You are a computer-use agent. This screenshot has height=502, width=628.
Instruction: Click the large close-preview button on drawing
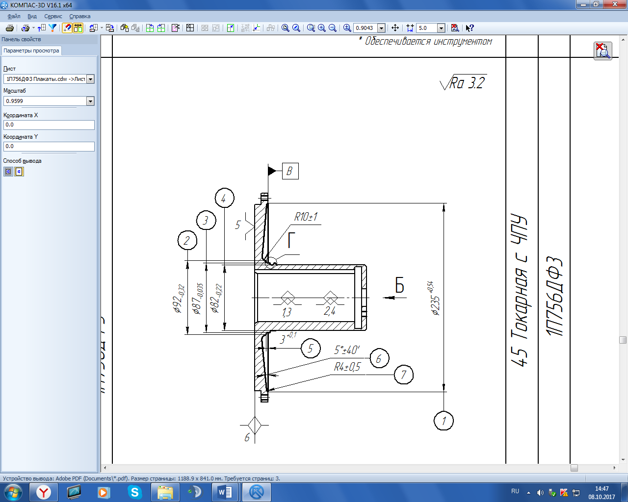[603, 51]
